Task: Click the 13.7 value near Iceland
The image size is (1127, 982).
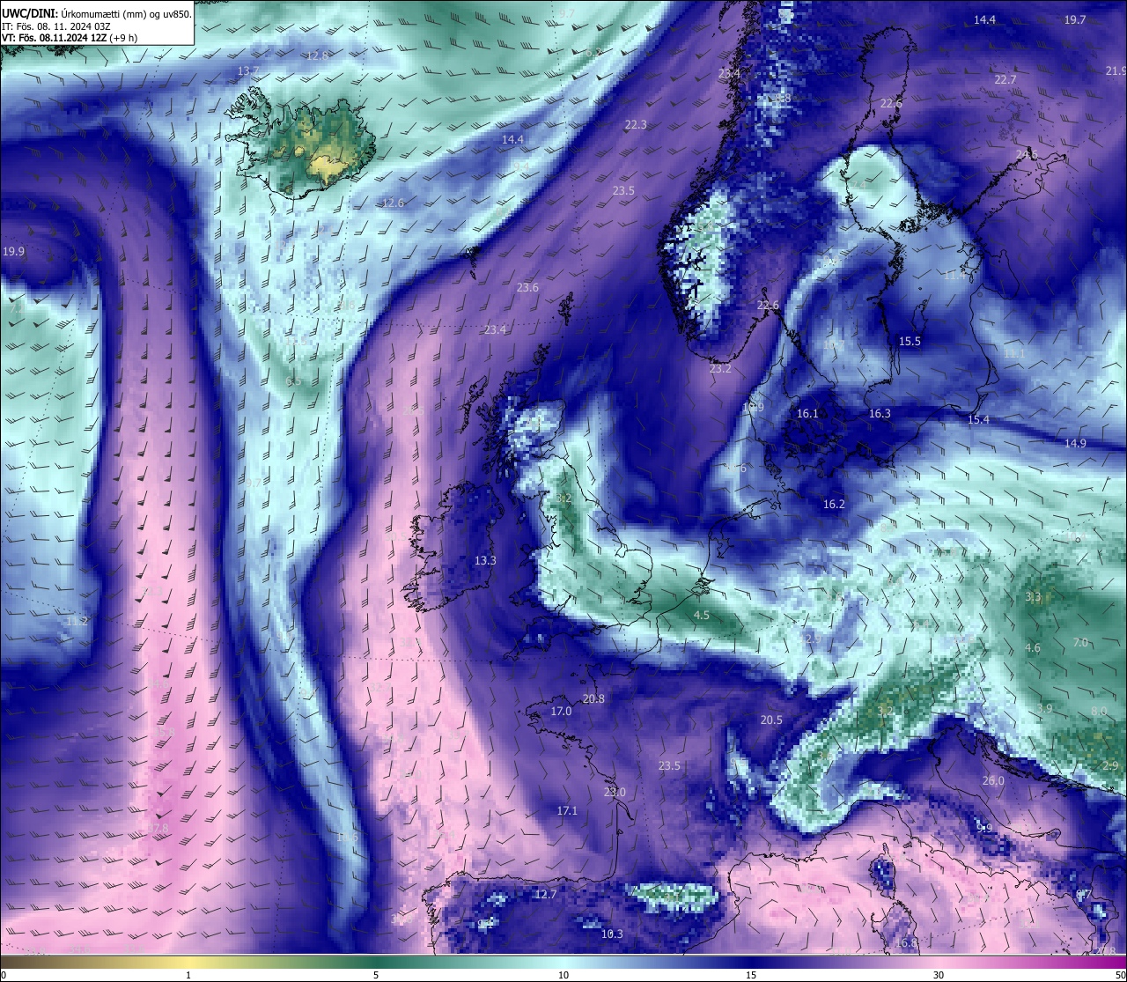Action: point(248,70)
